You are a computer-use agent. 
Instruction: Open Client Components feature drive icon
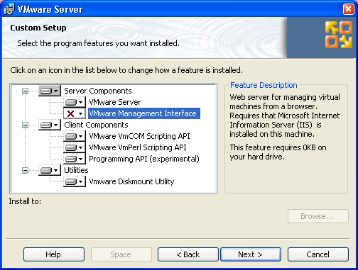(x=50, y=125)
